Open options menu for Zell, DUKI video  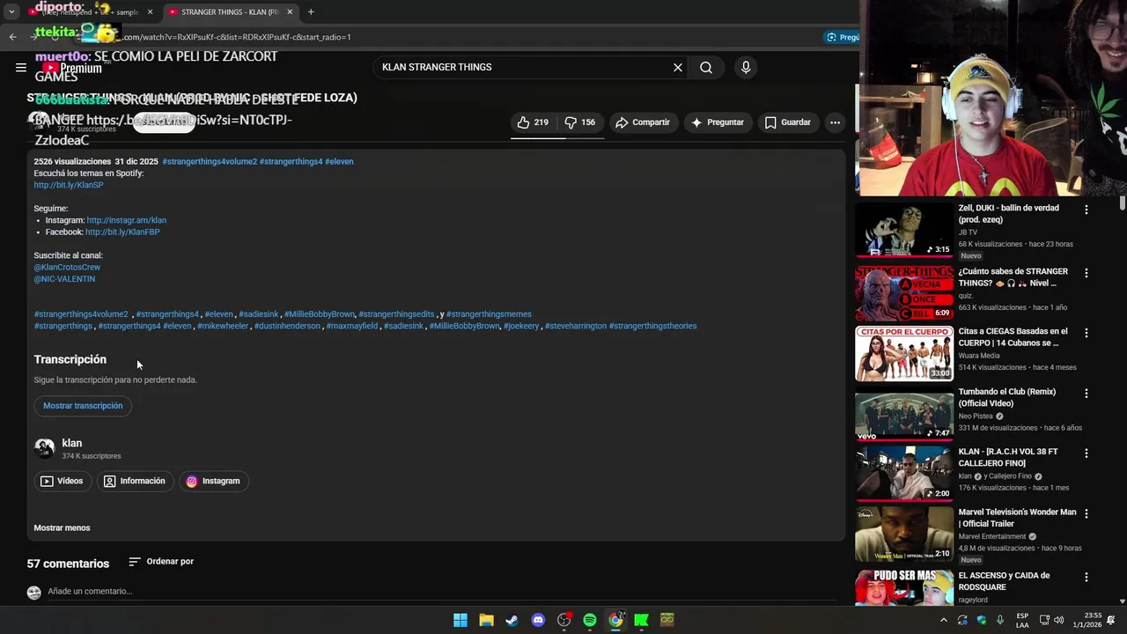[x=1086, y=210]
